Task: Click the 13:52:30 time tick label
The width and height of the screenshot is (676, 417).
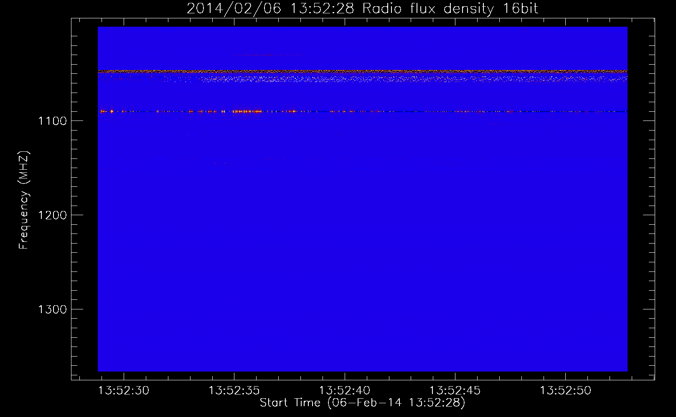Action: 124,391
